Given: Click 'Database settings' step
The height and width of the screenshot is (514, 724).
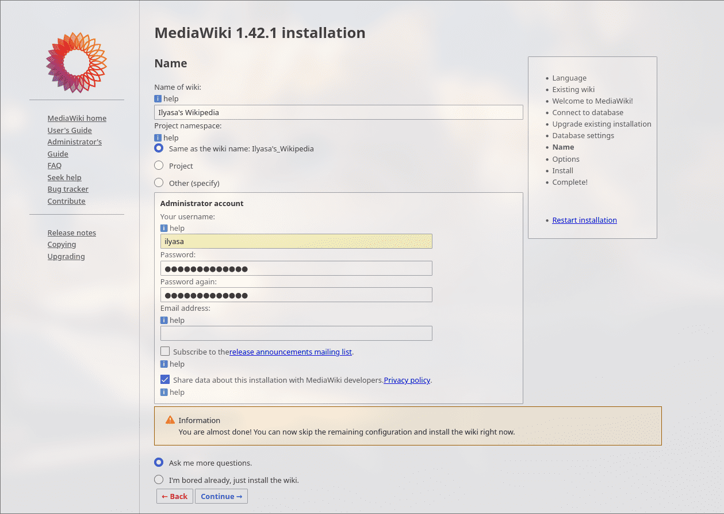Looking at the screenshot, I should click(583, 136).
